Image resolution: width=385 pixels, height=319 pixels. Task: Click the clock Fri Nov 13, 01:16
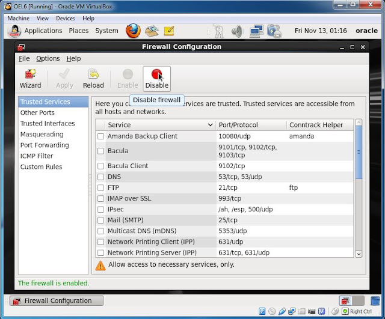321,31
